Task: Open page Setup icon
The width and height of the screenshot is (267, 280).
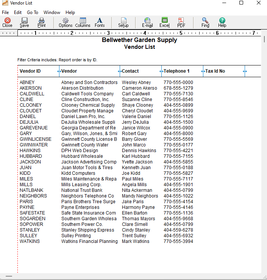Action: coord(123,22)
